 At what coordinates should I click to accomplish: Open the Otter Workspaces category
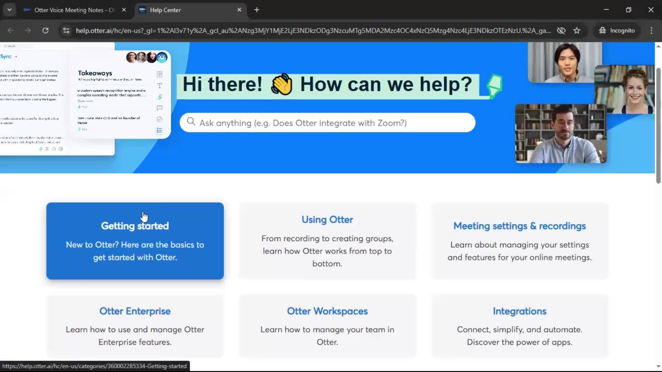327,326
